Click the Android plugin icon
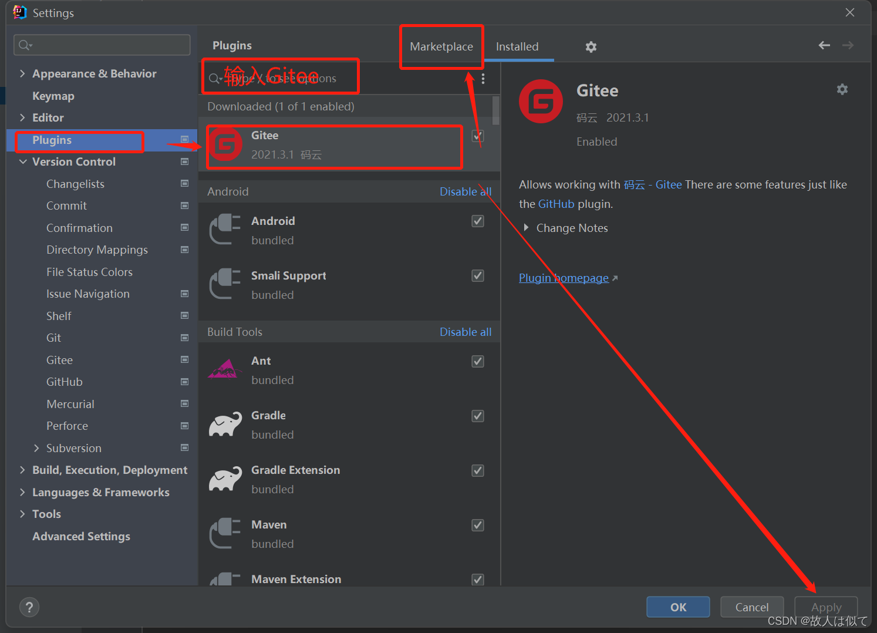 [x=225, y=230]
